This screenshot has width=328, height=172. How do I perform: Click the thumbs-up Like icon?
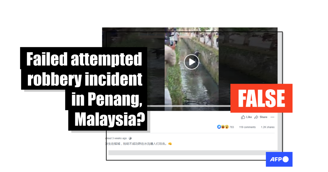pos(243,117)
